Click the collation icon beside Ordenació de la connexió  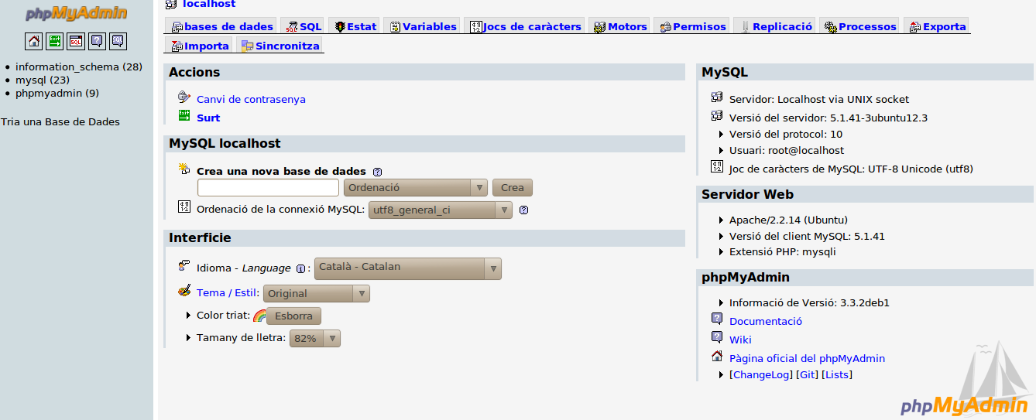point(184,207)
